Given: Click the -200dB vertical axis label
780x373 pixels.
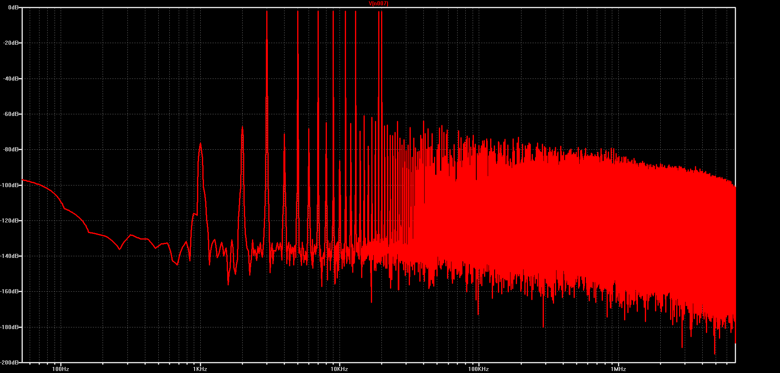Looking at the screenshot, I should 10,362.
